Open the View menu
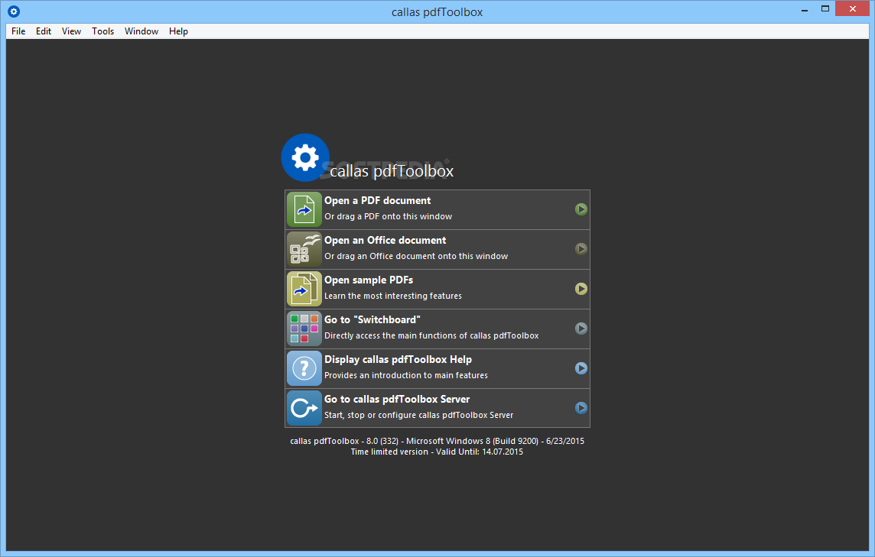 71,31
